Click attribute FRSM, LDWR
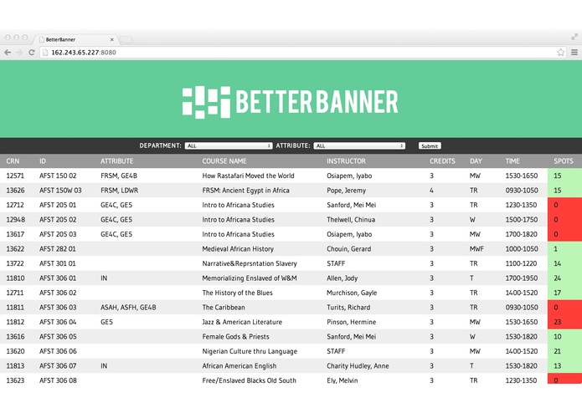The height and width of the screenshot is (413, 582). point(119,191)
